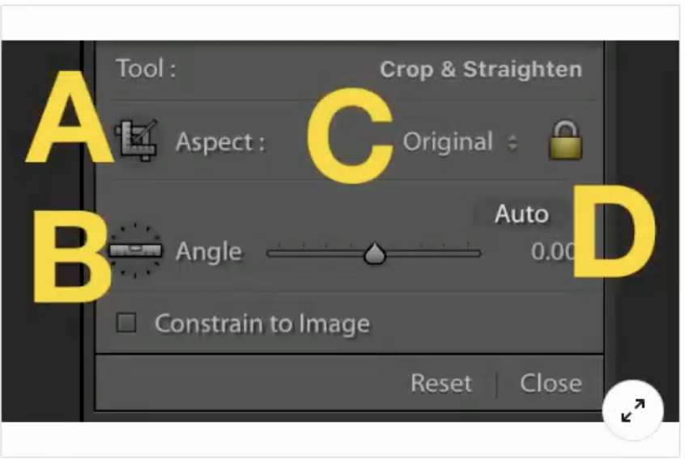
Task: Click the up-down arrows beside Original
Action: 512,143
